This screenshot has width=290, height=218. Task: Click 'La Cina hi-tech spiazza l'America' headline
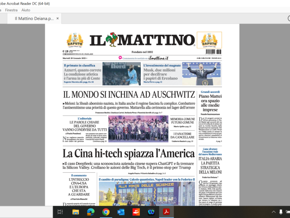(x=129, y=154)
